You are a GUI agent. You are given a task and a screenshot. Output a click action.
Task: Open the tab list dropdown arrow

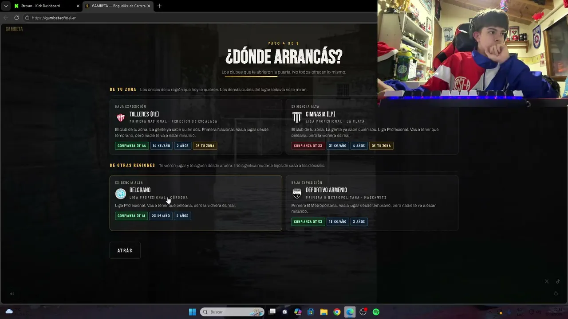[x=5, y=6]
